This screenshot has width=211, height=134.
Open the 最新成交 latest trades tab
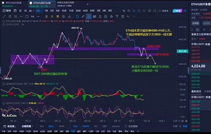[x=196, y=91]
